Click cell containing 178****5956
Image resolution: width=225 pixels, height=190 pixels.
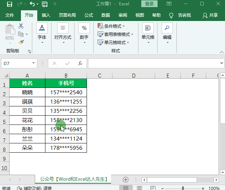(66, 148)
